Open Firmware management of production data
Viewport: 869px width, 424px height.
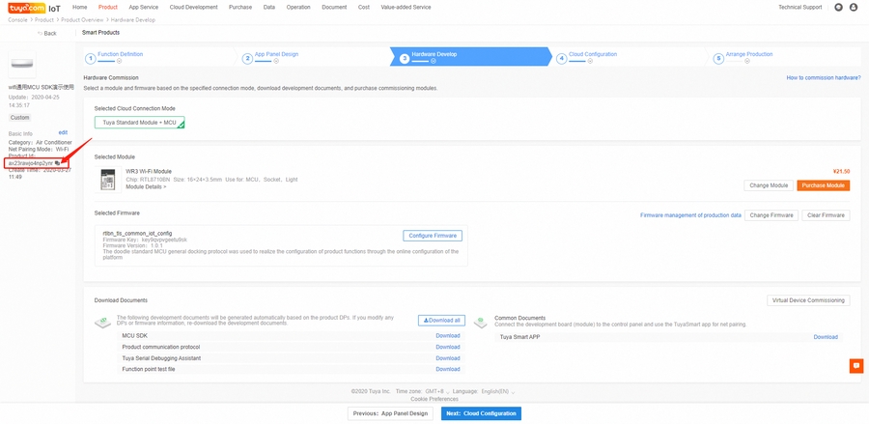pyautogui.click(x=690, y=215)
